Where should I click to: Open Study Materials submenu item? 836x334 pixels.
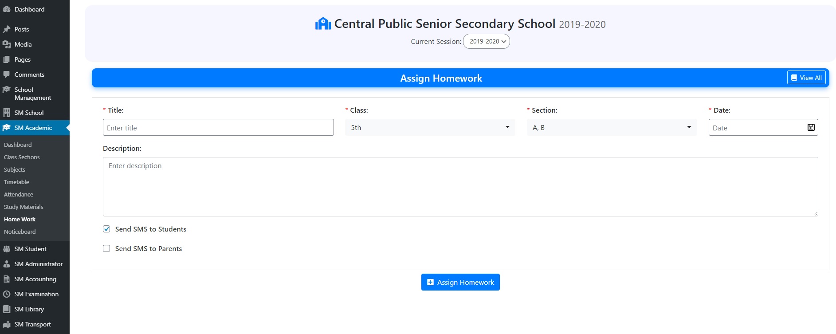24,207
